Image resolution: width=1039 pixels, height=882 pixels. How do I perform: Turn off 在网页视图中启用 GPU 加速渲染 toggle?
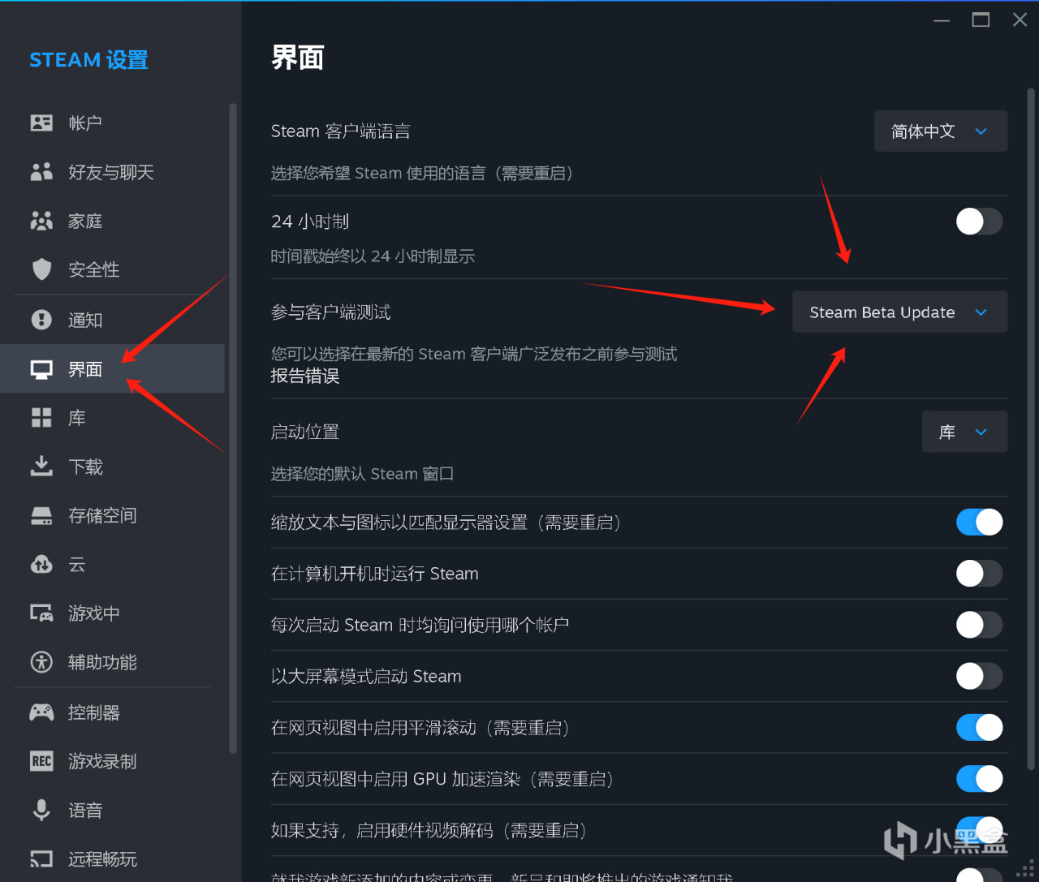point(979,779)
